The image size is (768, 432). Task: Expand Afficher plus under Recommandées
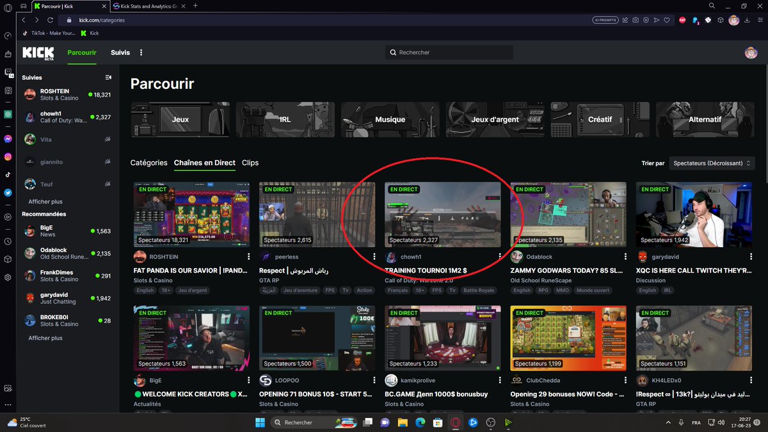coord(45,338)
